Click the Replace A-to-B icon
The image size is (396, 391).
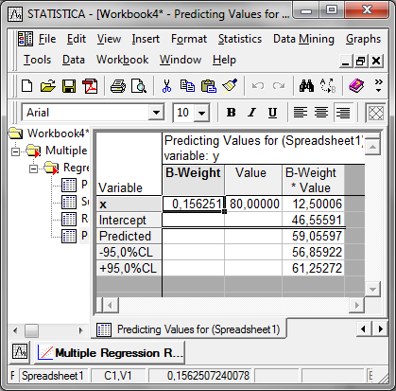(328, 86)
